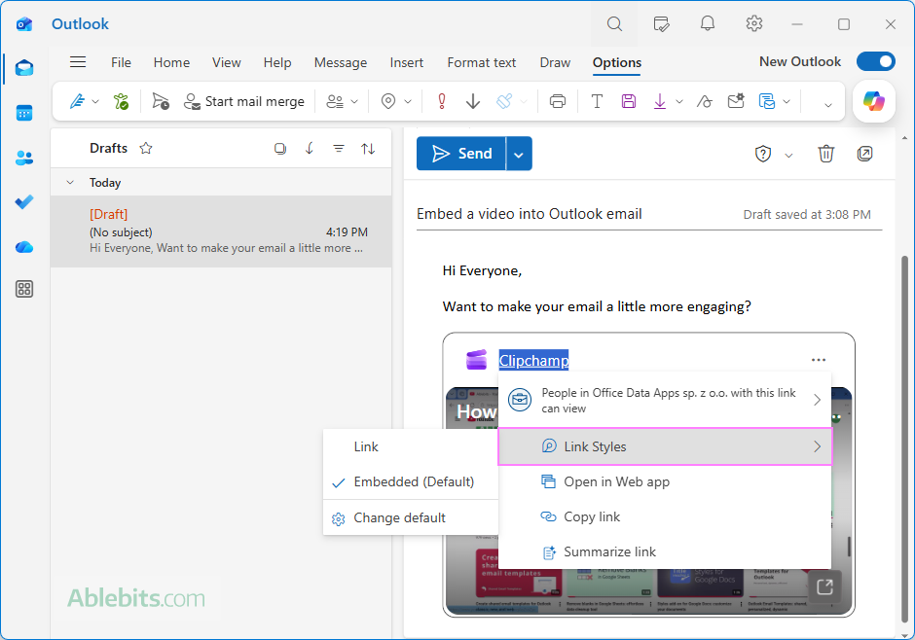
Task: Open the Mail module in the sidebar
Action: click(x=24, y=68)
